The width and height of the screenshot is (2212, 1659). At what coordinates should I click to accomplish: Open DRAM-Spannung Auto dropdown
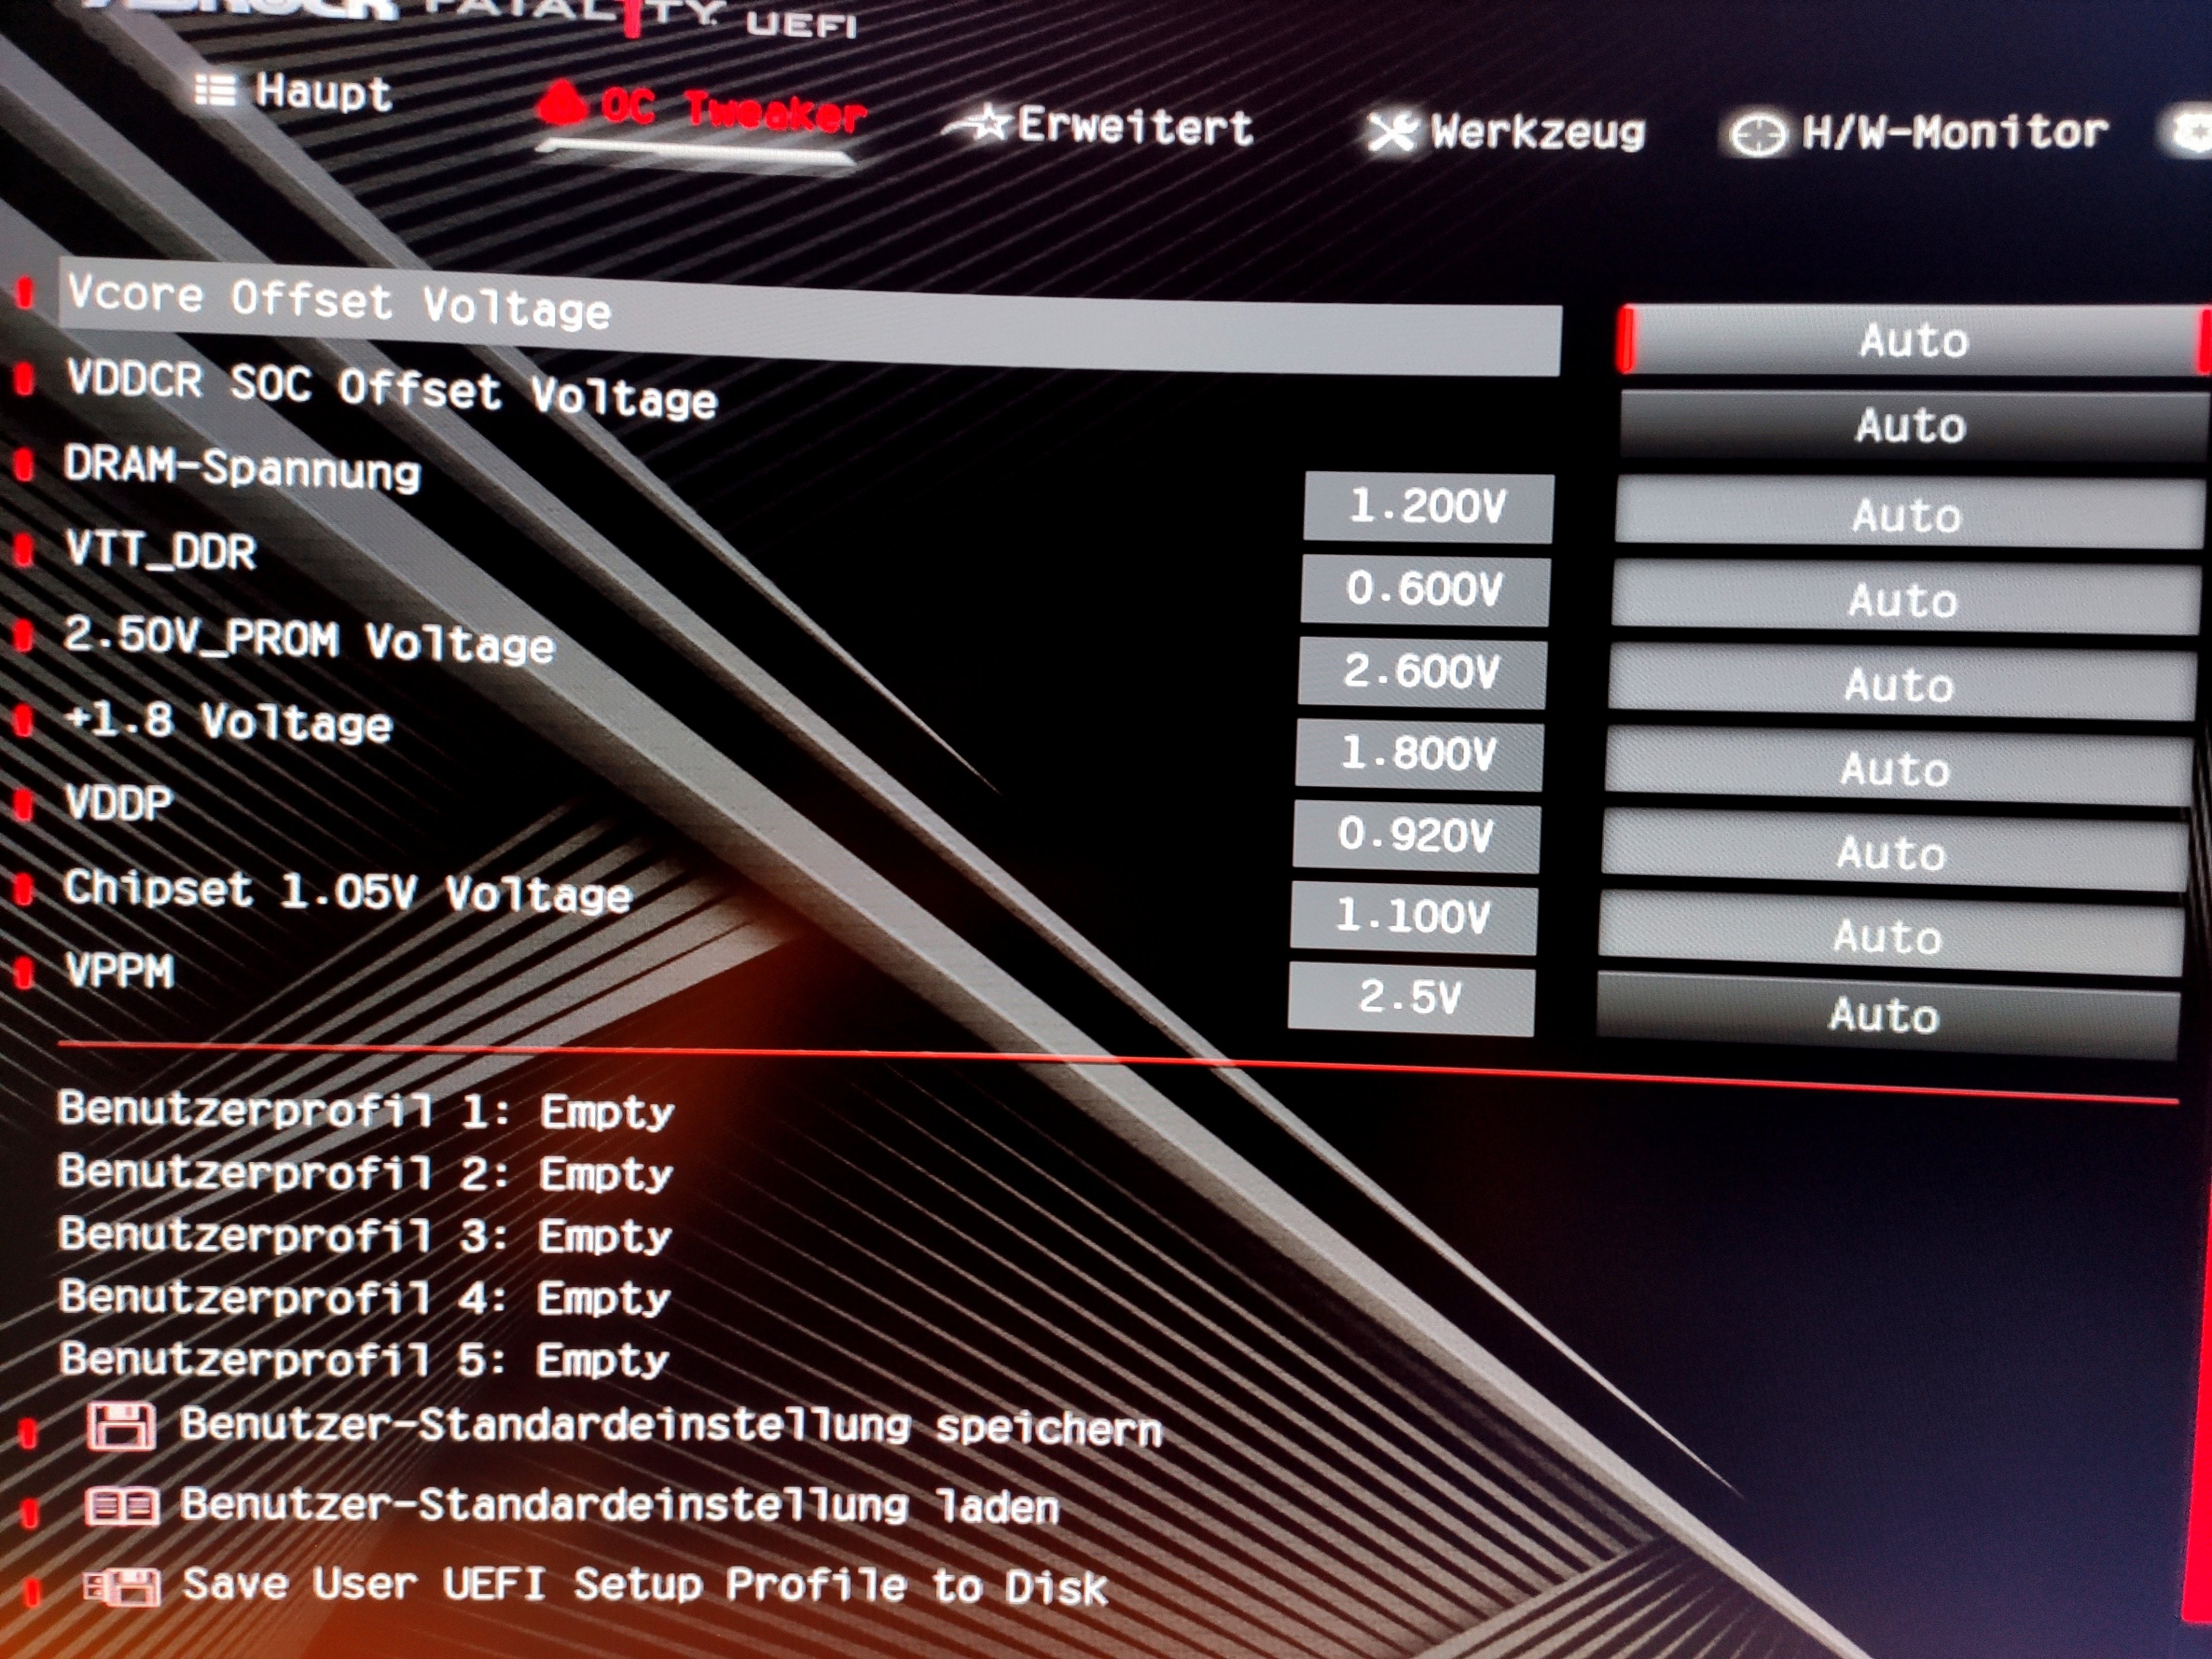(x=1906, y=515)
